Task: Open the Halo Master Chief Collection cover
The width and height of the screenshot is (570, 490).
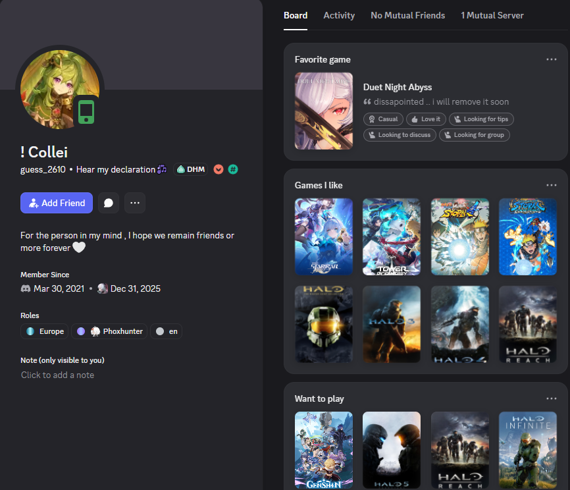Action: (x=324, y=324)
